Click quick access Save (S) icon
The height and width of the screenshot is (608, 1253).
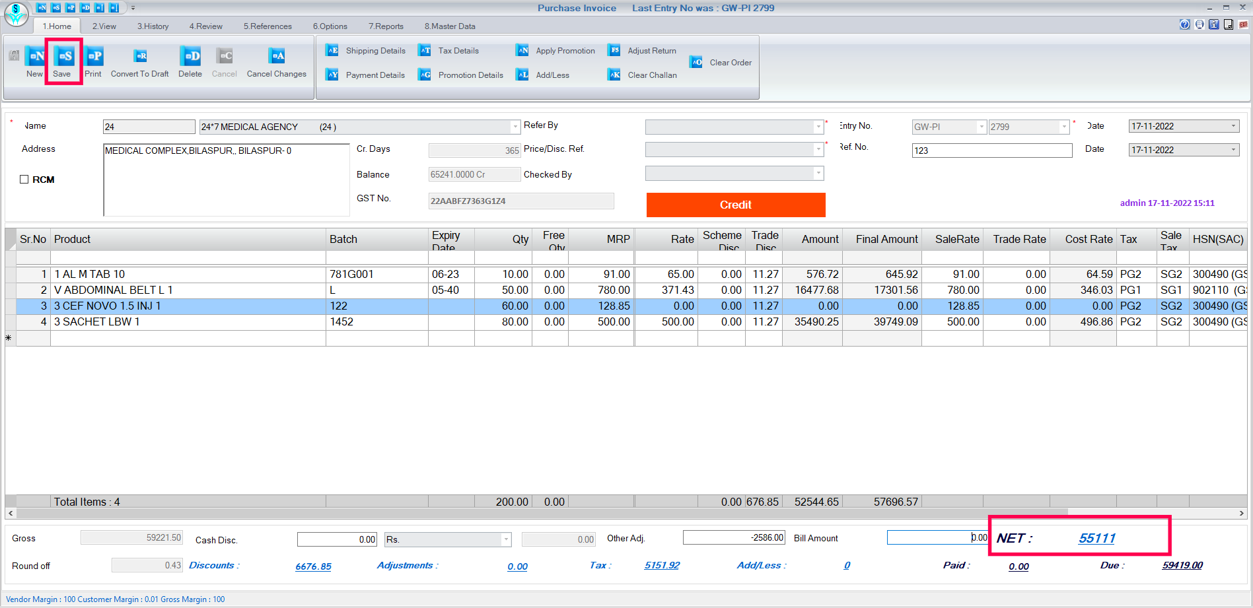[x=56, y=8]
